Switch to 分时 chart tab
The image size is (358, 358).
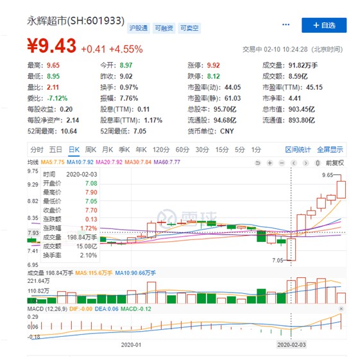[37, 149]
